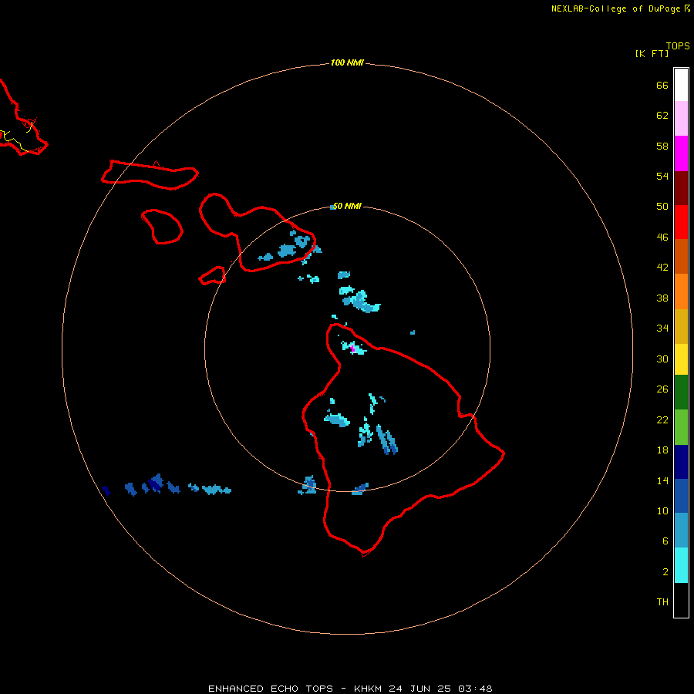Click the black TH legend swatch
The height and width of the screenshot is (694, 694).
tap(681, 600)
